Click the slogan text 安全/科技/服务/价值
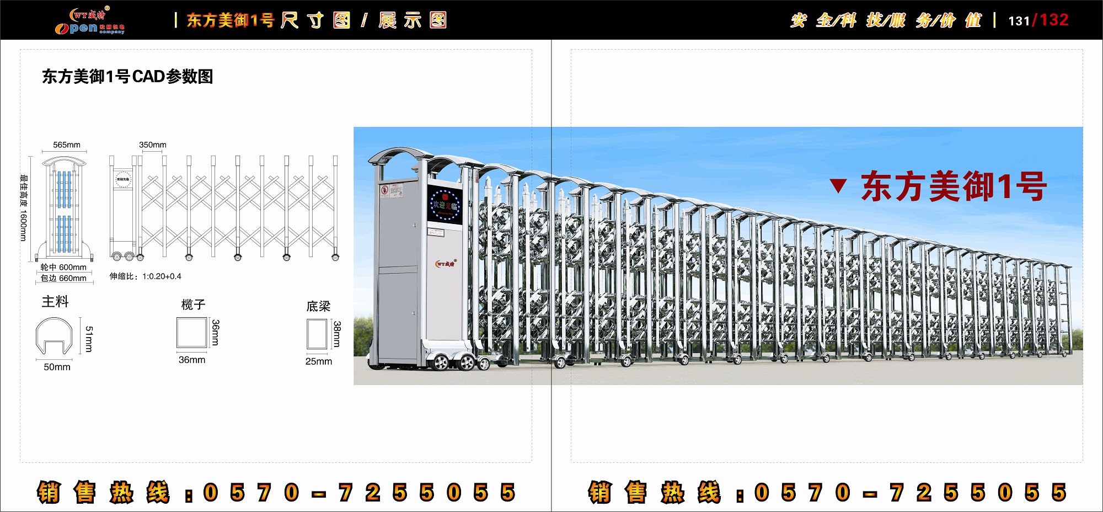1103x512 pixels. 886,20
